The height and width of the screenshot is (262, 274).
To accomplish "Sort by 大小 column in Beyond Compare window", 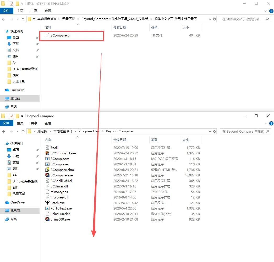I will point(185,140).
